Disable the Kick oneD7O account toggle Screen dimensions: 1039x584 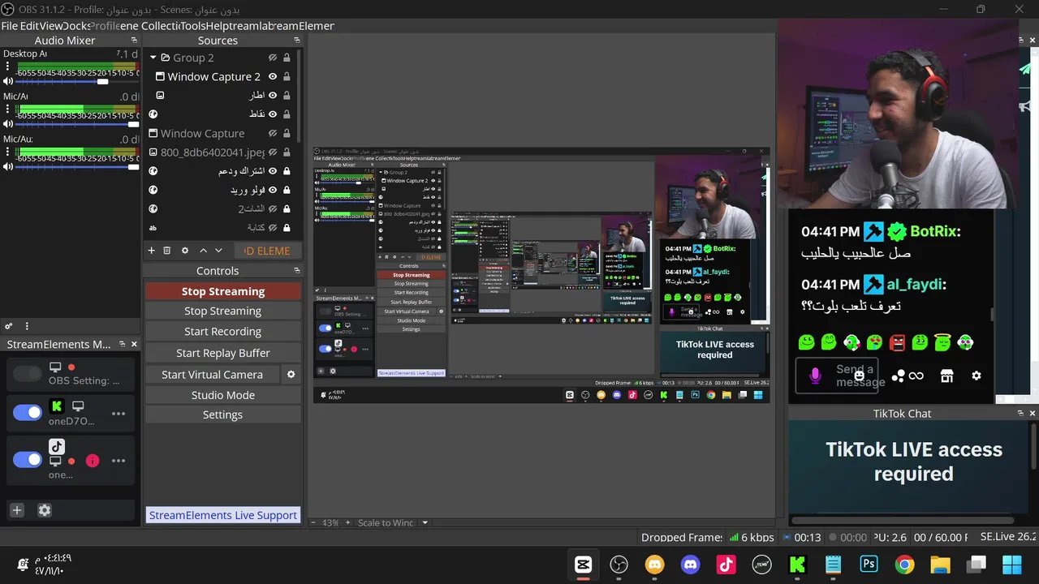click(x=28, y=413)
